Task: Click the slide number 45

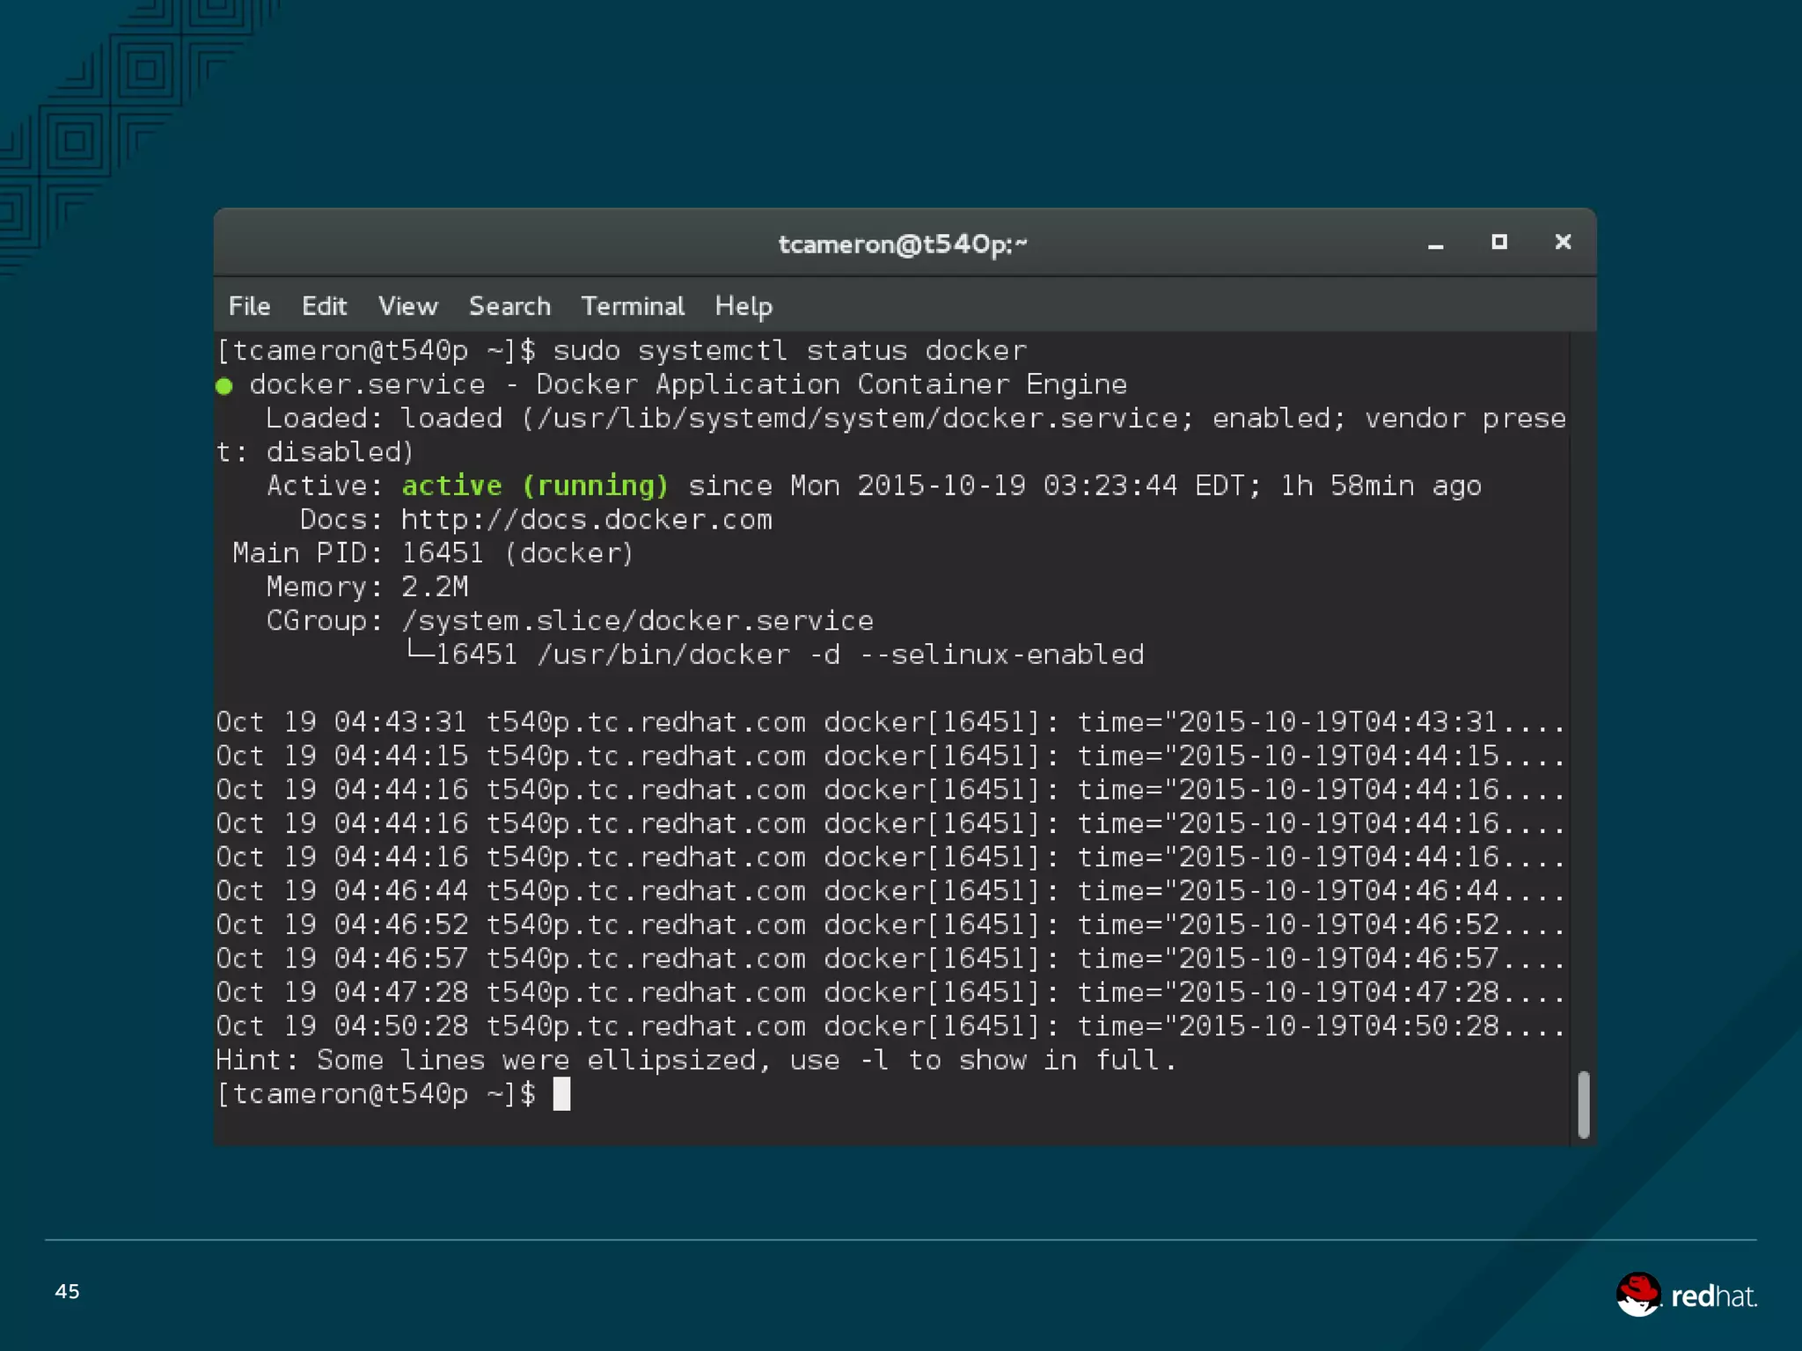Action: pyautogui.click(x=67, y=1291)
